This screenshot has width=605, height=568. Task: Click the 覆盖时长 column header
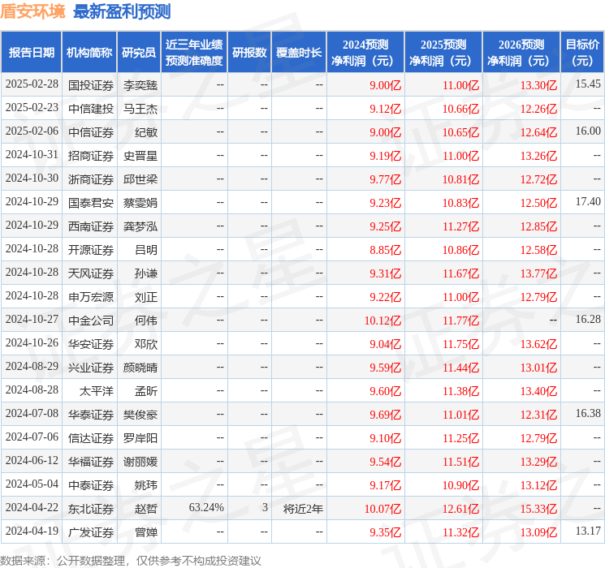click(x=299, y=53)
